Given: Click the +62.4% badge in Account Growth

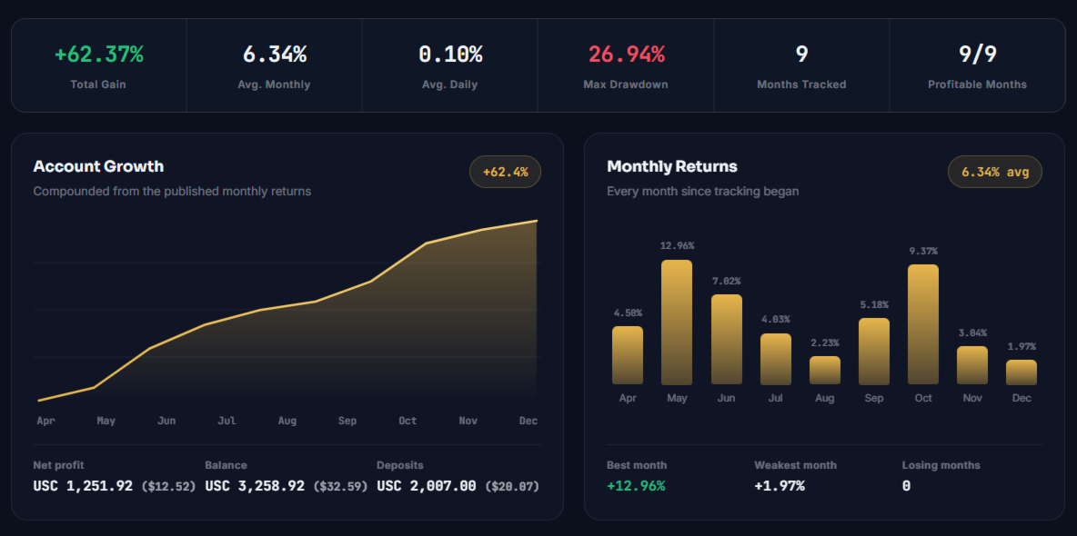Looking at the screenshot, I should click(506, 172).
